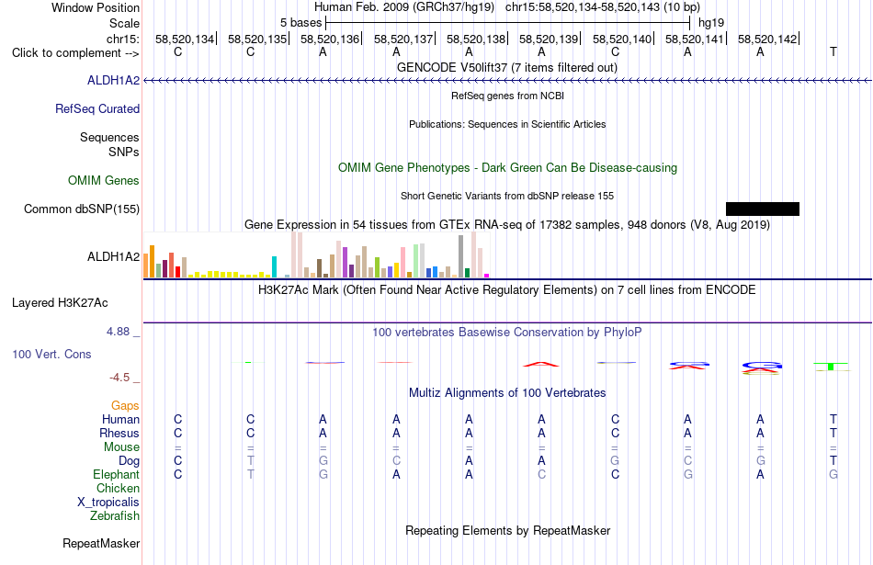Screen dimensions: 873x565
Task: Click 'GENCODE V50lift37 (7 items filtered out)' title
Action: click(506, 67)
